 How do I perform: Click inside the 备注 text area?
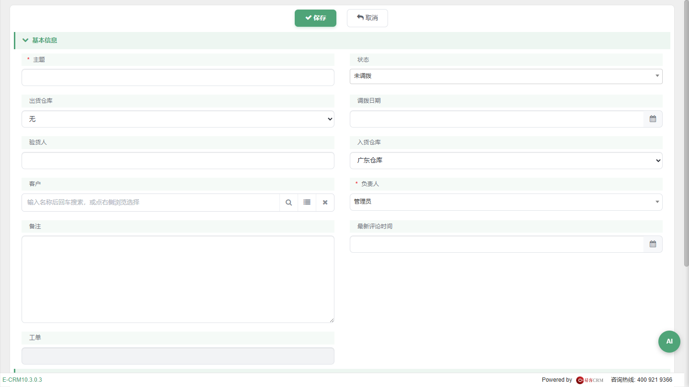pyautogui.click(x=178, y=279)
